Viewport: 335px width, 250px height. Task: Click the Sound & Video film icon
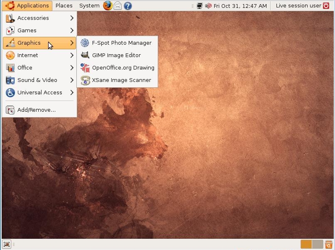tap(10, 80)
